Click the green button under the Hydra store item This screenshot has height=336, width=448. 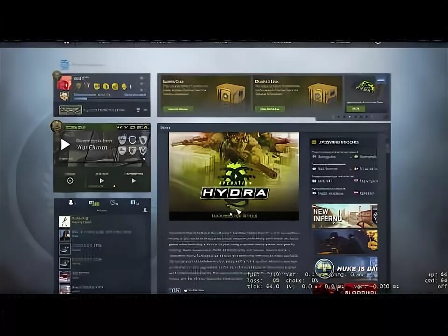tap(356, 109)
